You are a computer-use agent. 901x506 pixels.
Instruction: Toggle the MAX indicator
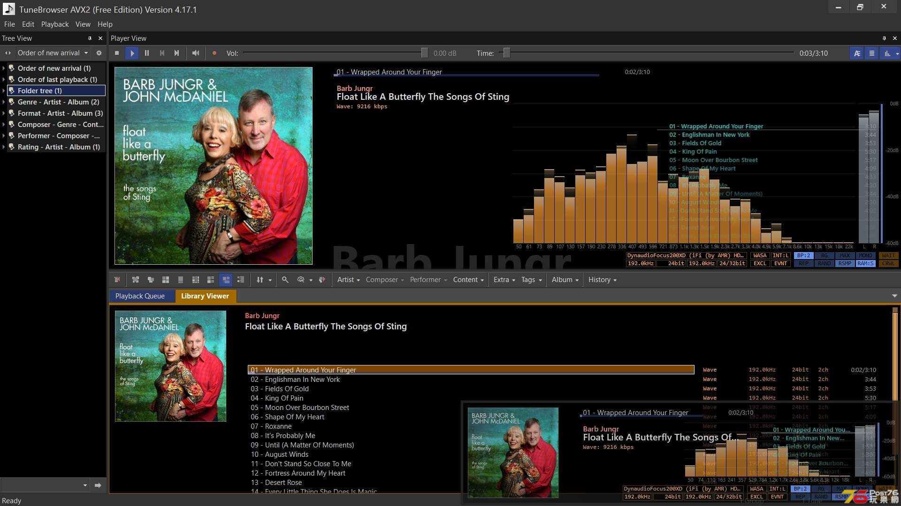pos(845,255)
